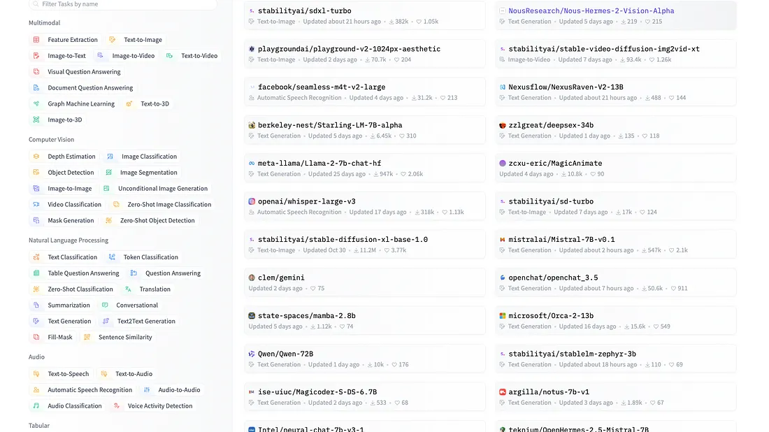Filter by Voice Activity Detection

click(x=153, y=406)
